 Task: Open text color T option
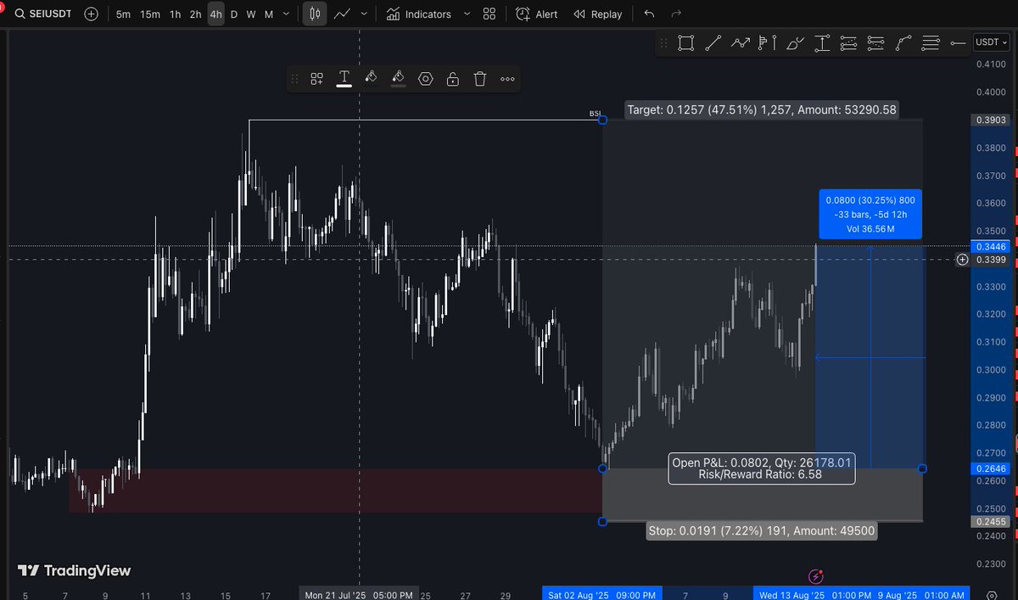tap(344, 79)
